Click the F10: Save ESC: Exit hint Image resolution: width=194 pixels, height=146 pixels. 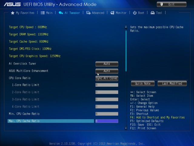[x=145, y=124]
